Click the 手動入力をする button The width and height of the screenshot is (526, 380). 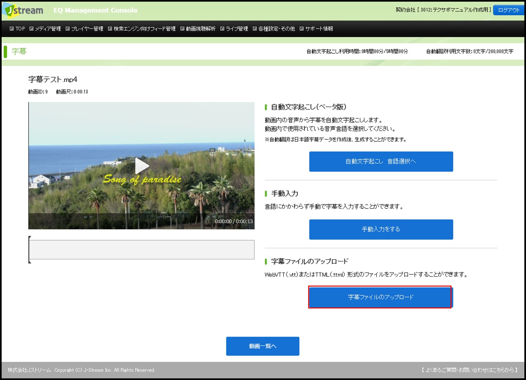(x=381, y=229)
